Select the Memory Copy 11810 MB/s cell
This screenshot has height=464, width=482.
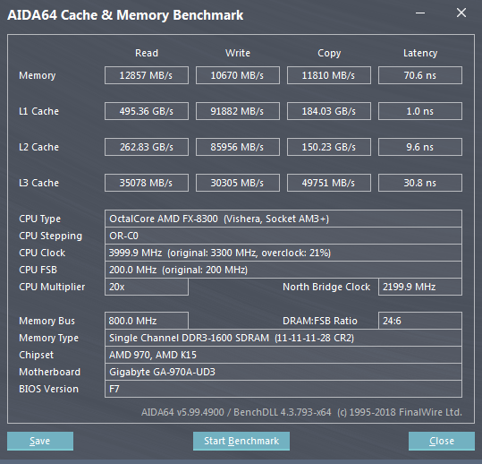point(329,75)
